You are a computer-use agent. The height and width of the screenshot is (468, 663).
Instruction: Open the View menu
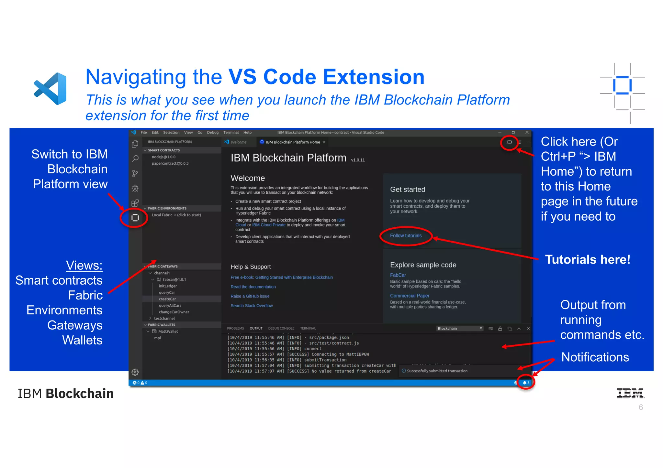(188, 132)
